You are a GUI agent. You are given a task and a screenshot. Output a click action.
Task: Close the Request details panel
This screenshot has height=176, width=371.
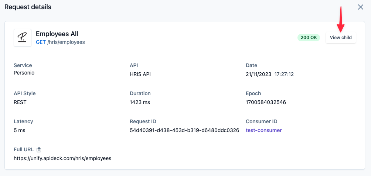tap(360, 7)
